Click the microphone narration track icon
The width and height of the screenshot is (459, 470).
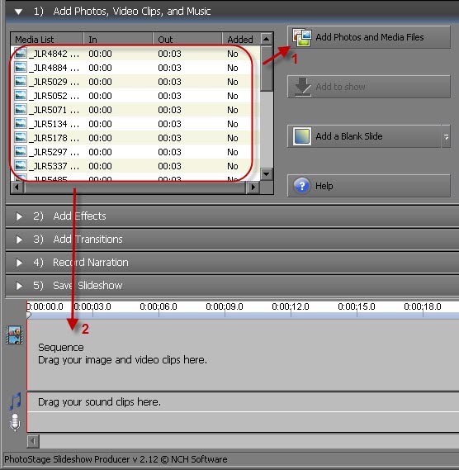[x=15, y=422]
